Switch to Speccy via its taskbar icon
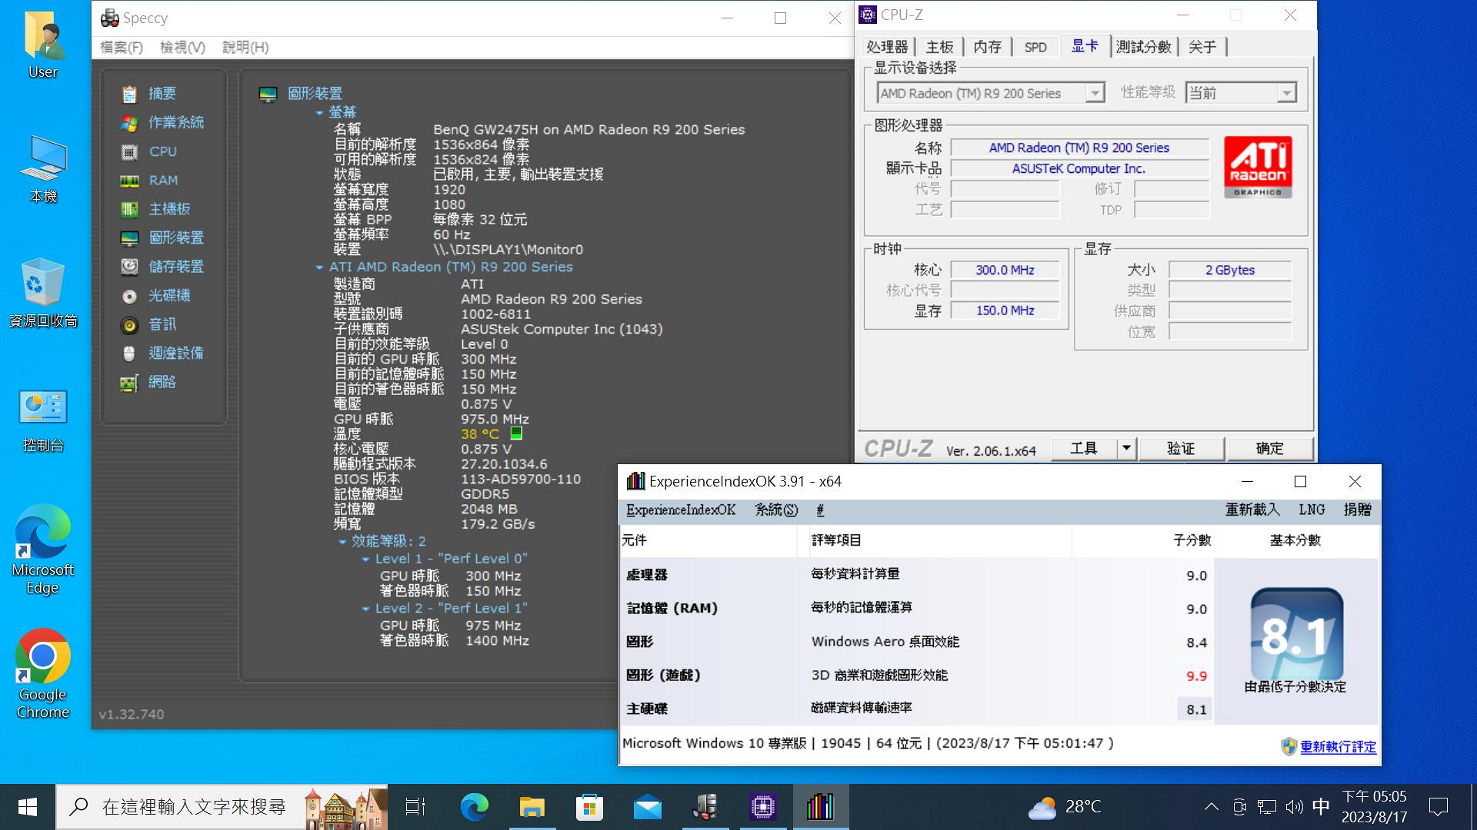Screen dimensions: 1477x830 click(x=705, y=807)
